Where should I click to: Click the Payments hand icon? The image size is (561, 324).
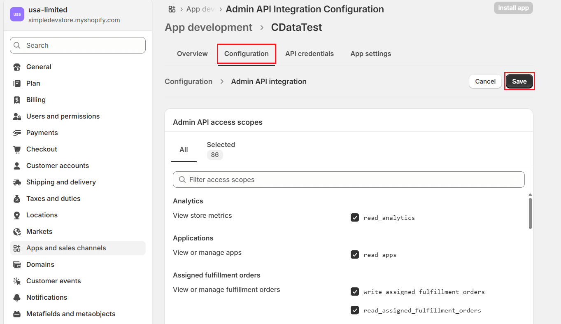(17, 133)
